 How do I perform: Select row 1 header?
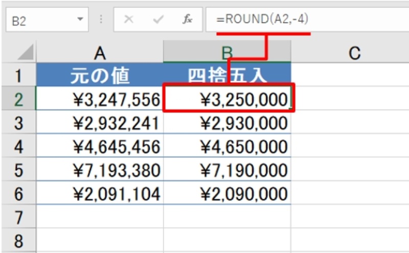[x=18, y=75]
